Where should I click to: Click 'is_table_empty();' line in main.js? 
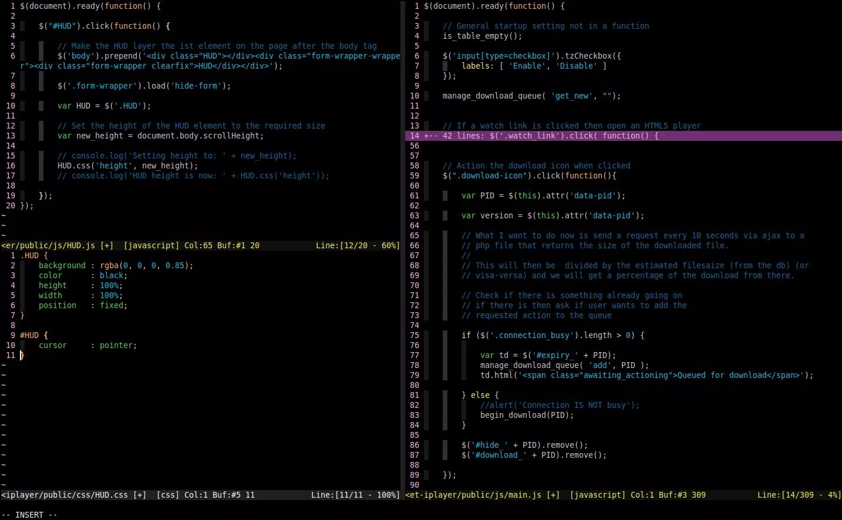click(x=483, y=36)
